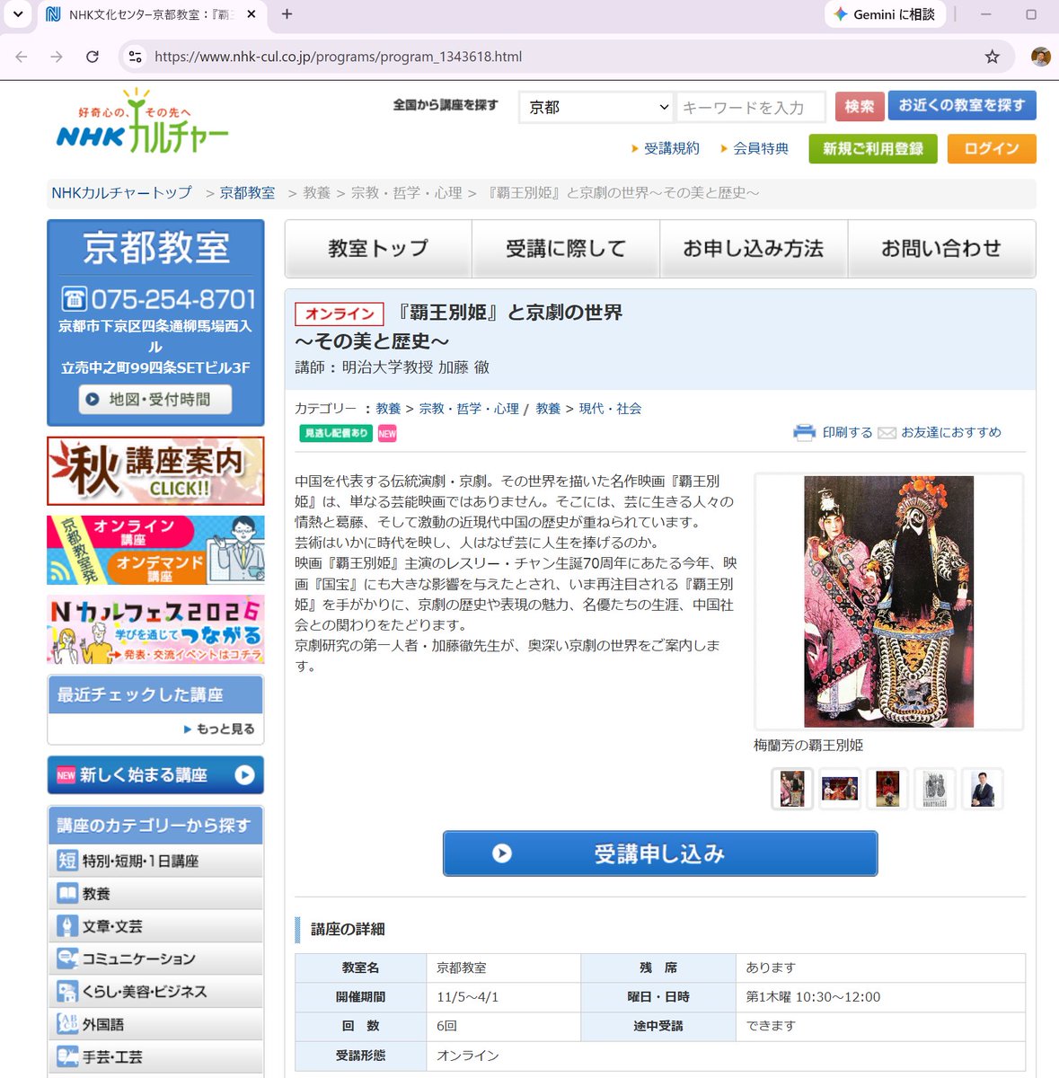Open the 受講に際して tab
Viewport: 1059px width, 1078px height.
coord(566,249)
